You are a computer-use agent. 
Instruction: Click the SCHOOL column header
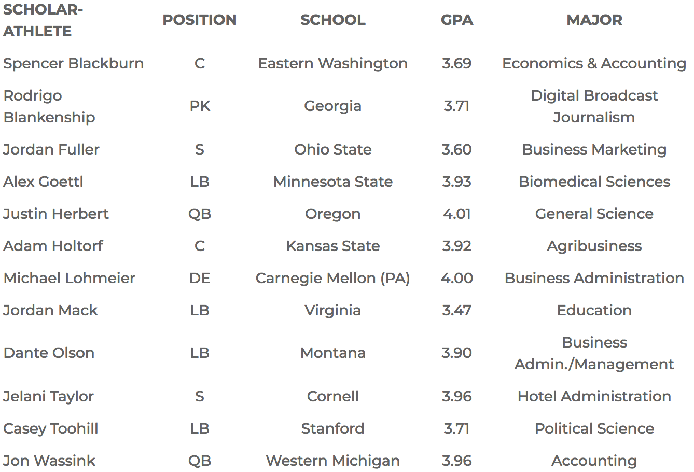(x=333, y=20)
